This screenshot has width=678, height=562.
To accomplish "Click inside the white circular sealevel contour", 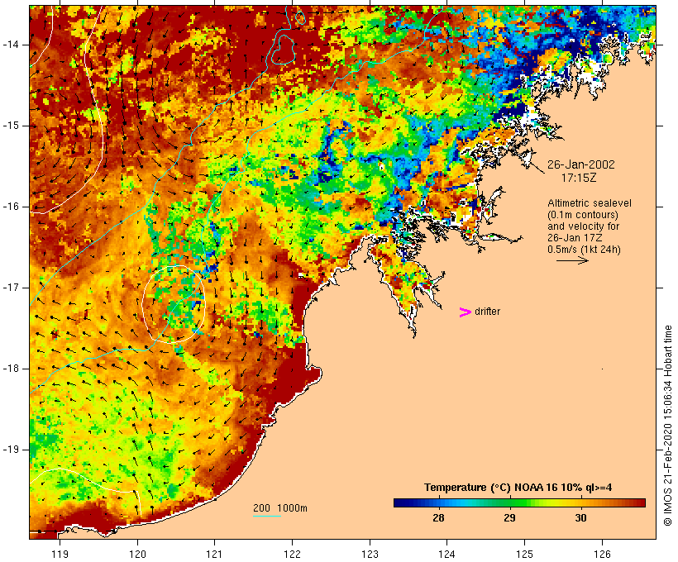I will pyautogui.click(x=174, y=304).
